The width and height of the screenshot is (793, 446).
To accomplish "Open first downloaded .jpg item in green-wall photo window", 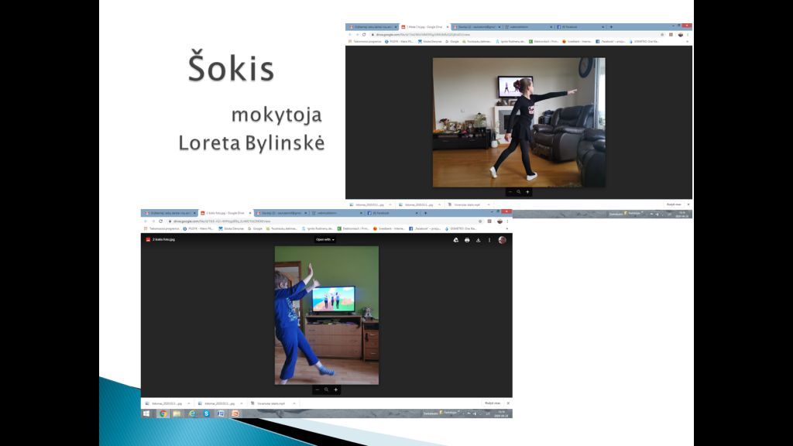I will (x=167, y=403).
